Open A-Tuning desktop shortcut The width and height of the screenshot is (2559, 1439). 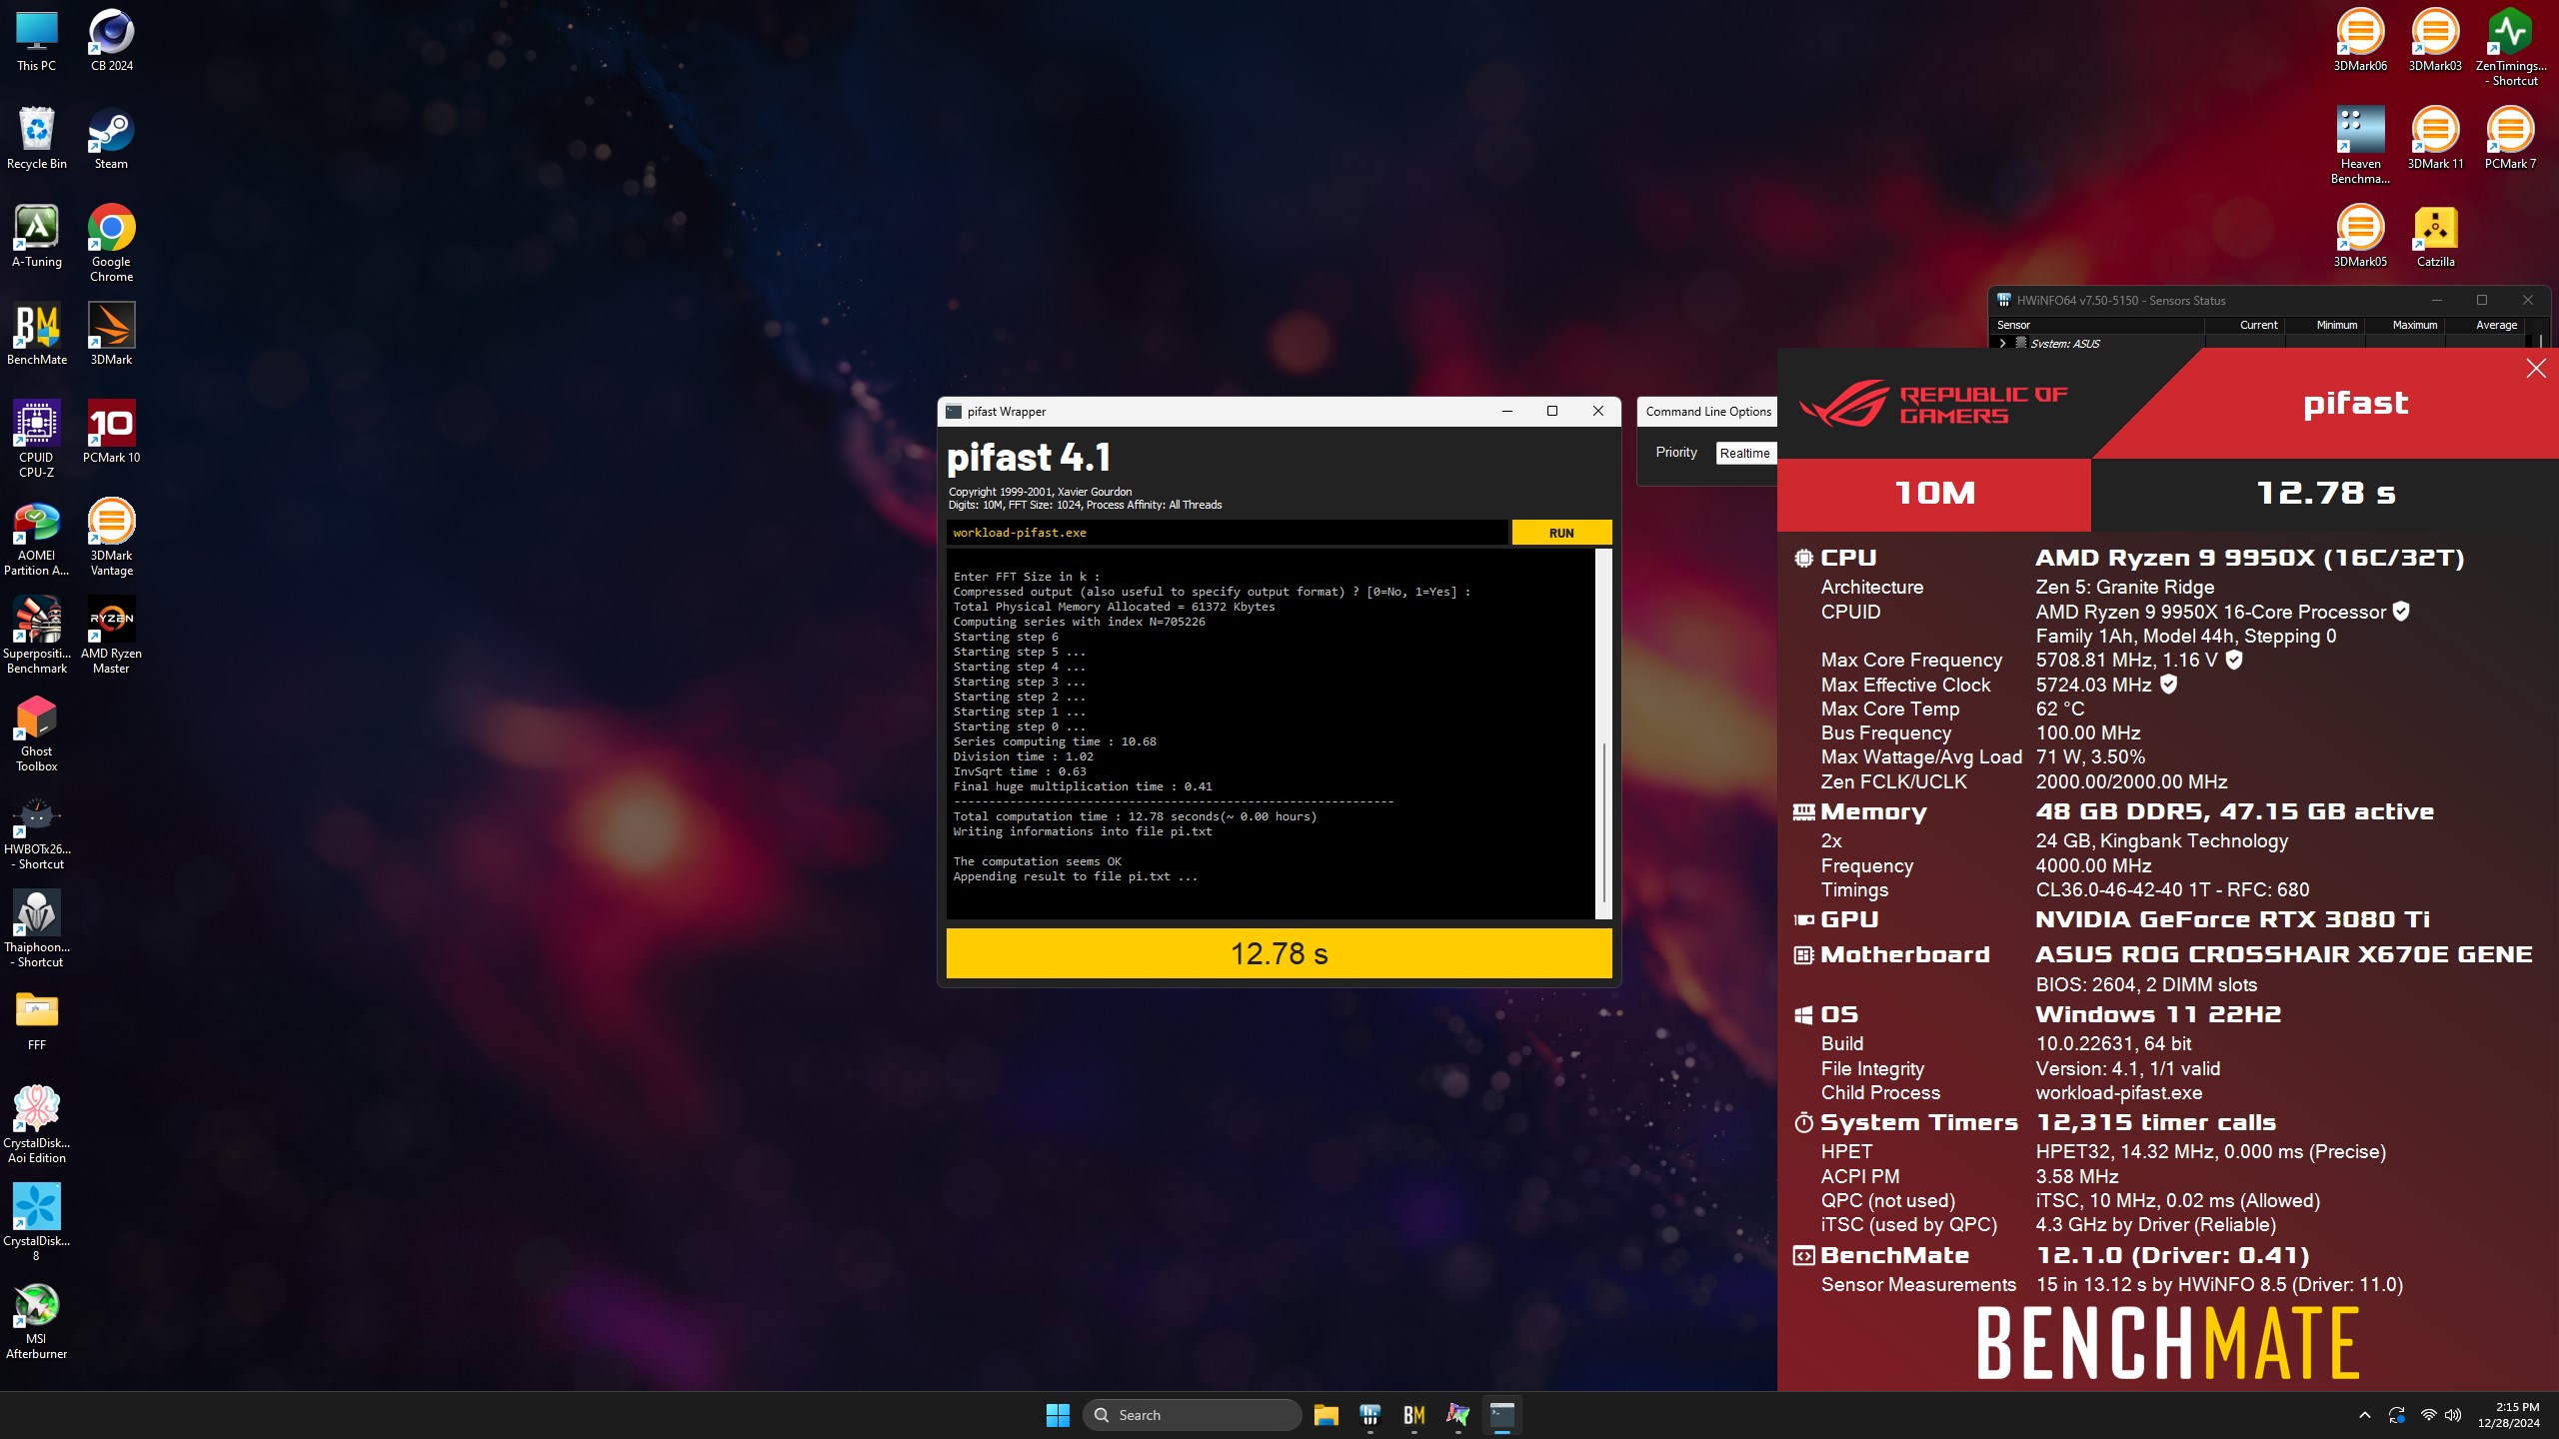click(x=37, y=236)
